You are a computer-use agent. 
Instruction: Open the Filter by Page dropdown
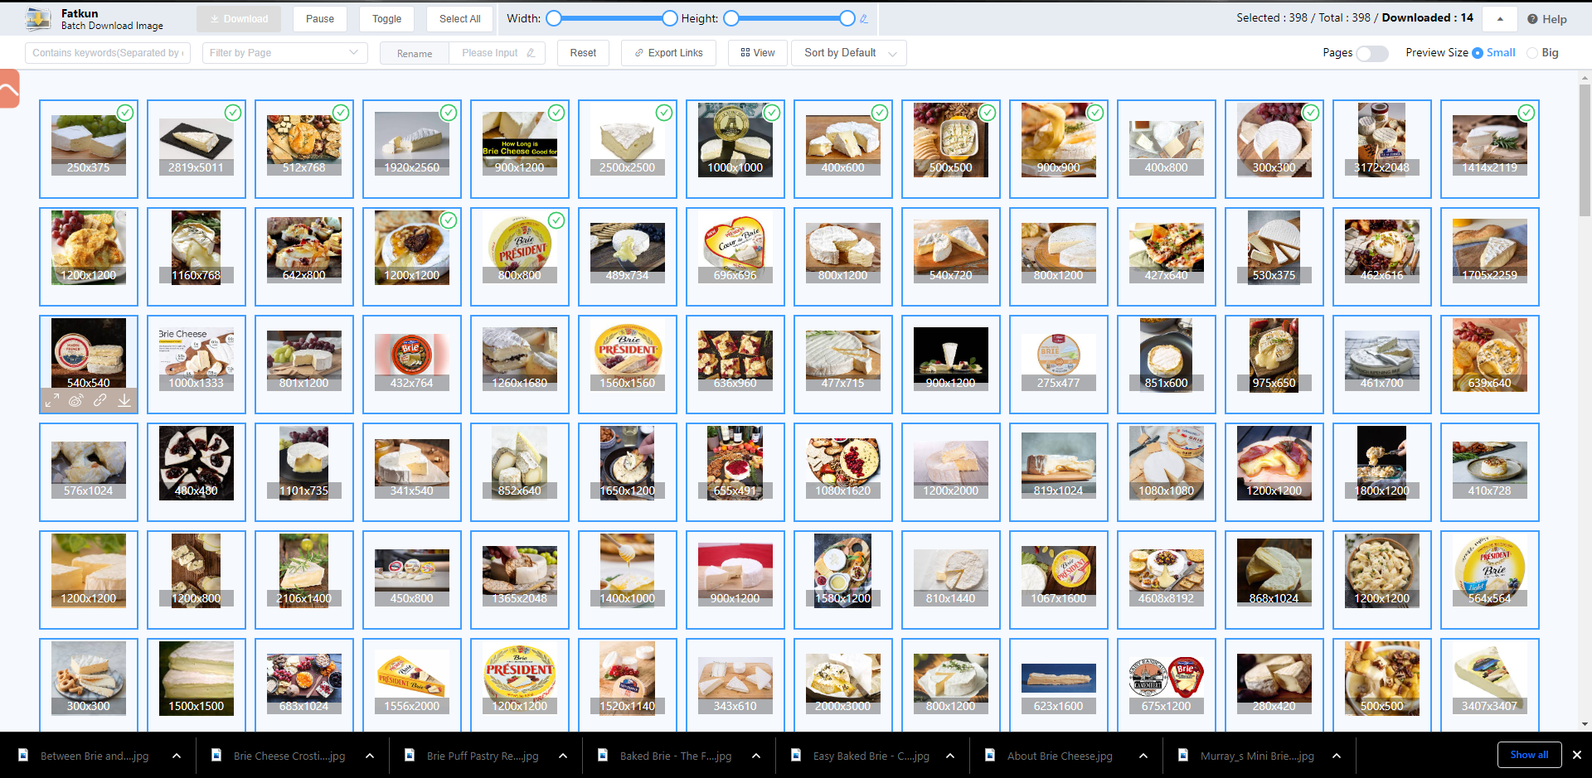pos(284,53)
